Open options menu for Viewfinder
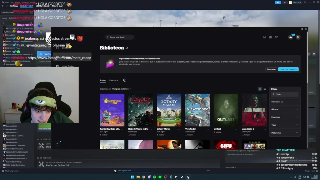The height and width of the screenshot is (180, 320). click(x=208, y=129)
